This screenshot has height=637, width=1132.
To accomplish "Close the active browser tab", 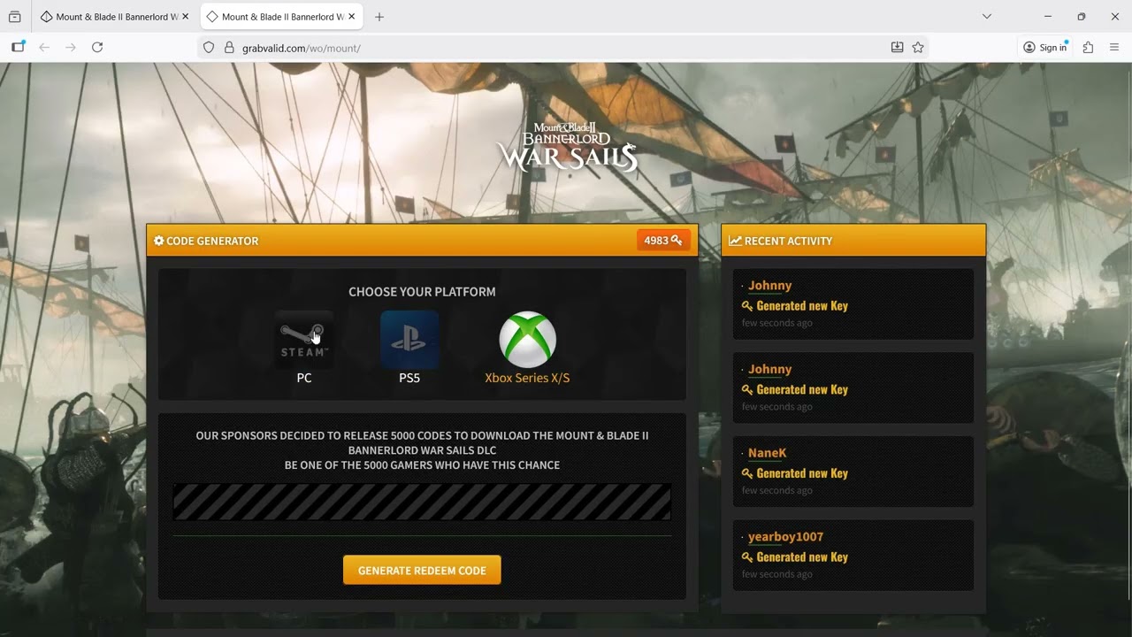I will pyautogui.click(x=351, y=17).
